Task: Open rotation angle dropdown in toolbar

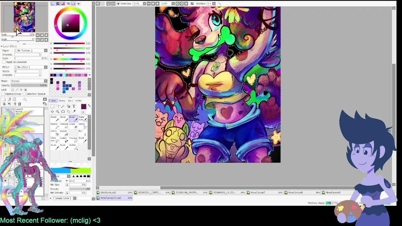Action: click(x=173, y=3)
